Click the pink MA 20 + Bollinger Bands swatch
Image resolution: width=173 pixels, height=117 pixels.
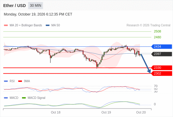pos(6,25)
